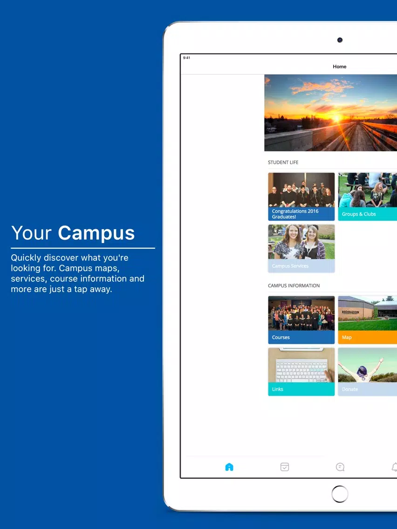Open the notifications bell tab icon
The height and width of the screenshot is (529, 397).
394,467
